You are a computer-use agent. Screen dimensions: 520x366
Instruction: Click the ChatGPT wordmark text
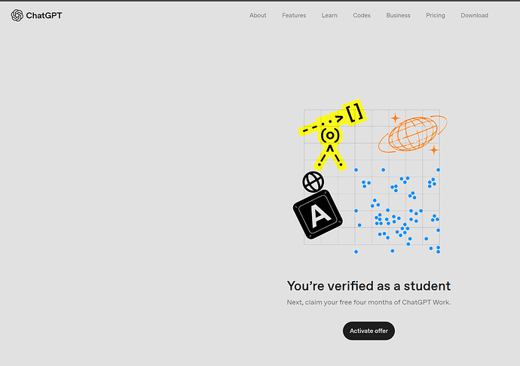click(x=44, y=16)
